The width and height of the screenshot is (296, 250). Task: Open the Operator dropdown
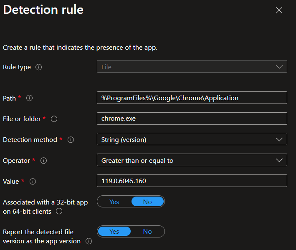(x=192, y=160)
